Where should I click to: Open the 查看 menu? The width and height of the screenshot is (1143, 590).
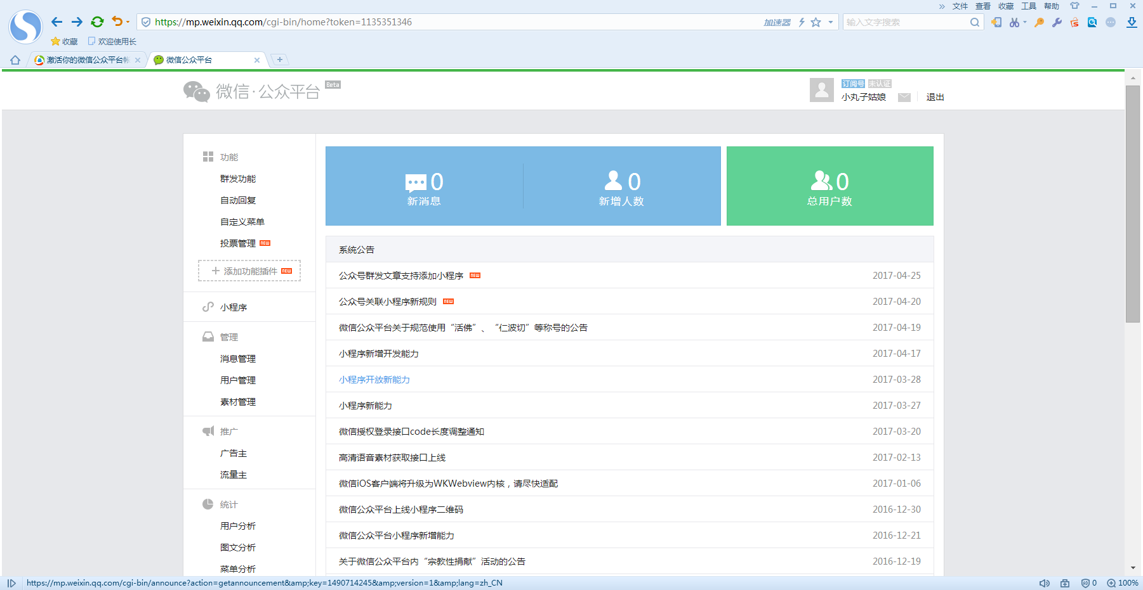click(x=983, y=6)
